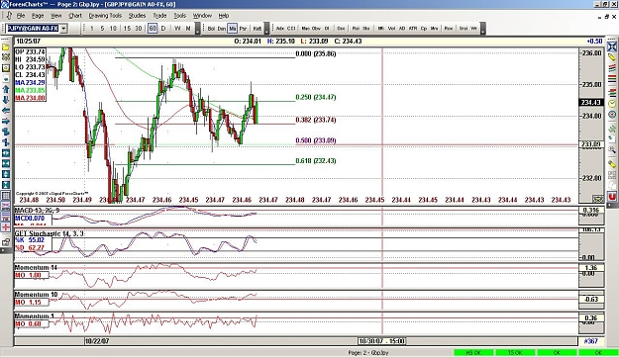Add the Bol Bollinger bands study
The height and width of the screenshot is (358, 619).
pyautogui.click(x=211, y=29)
